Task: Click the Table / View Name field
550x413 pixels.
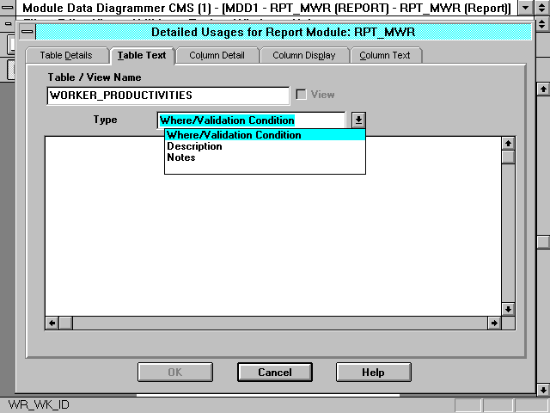Action: point(168,95)
